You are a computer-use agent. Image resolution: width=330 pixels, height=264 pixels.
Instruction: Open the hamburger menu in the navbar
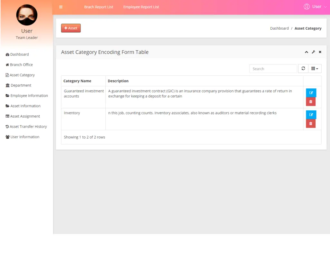pos(61,6)
